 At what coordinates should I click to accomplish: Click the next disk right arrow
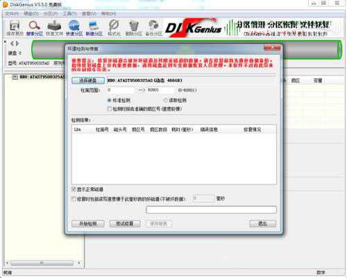coord(17,43)
